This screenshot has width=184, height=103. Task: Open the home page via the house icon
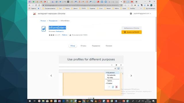tap(39, 5)
